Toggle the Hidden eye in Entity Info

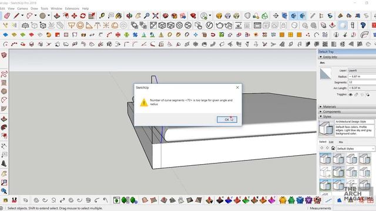(x=351, y=94)
